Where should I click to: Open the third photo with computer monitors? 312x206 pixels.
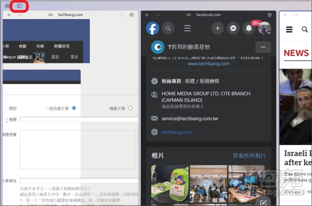(x=247, y=184)
